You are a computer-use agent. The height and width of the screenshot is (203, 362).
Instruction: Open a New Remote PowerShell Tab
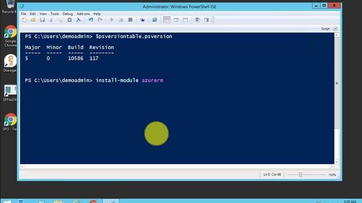[143, 20]
